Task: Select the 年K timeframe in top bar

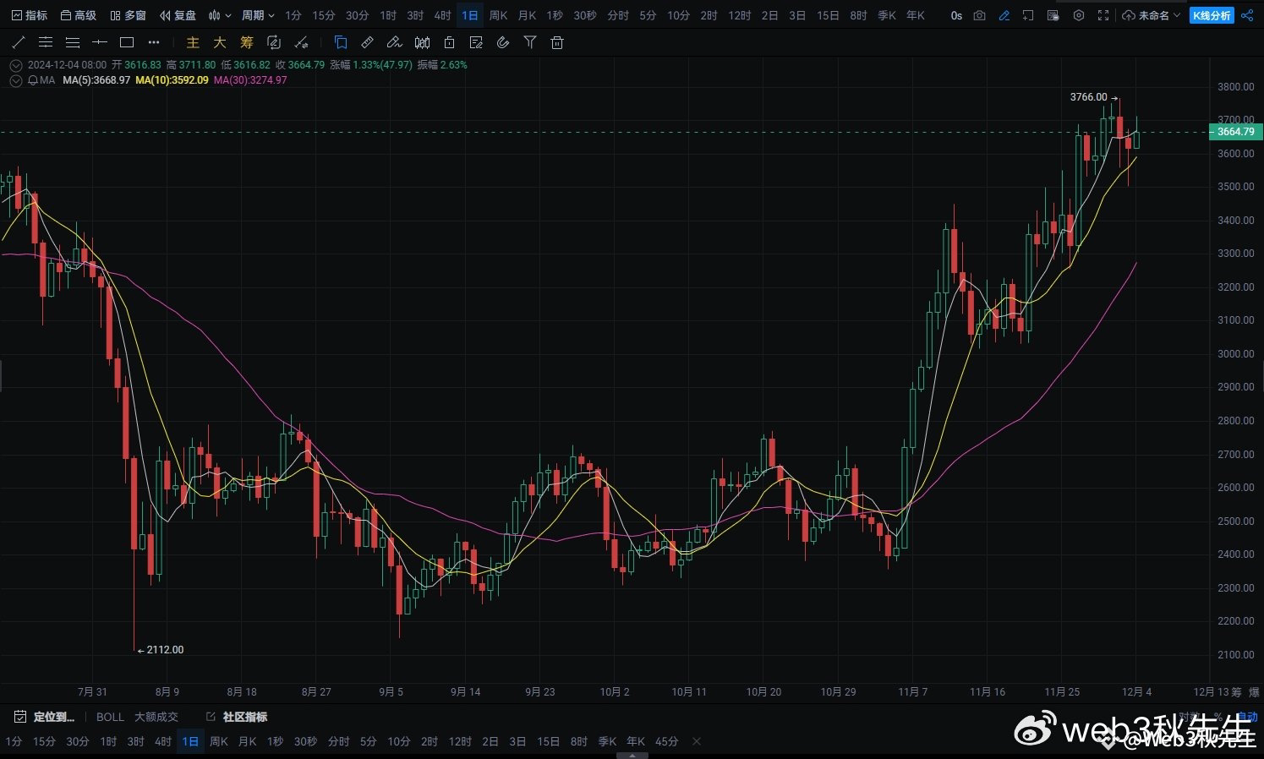Action: tap(915, 15)
